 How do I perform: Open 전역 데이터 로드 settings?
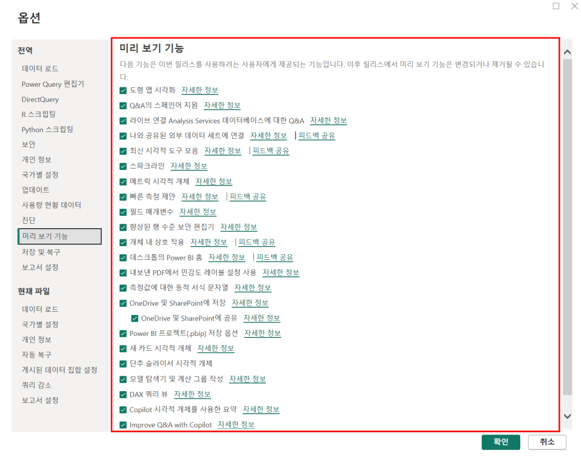40,68
